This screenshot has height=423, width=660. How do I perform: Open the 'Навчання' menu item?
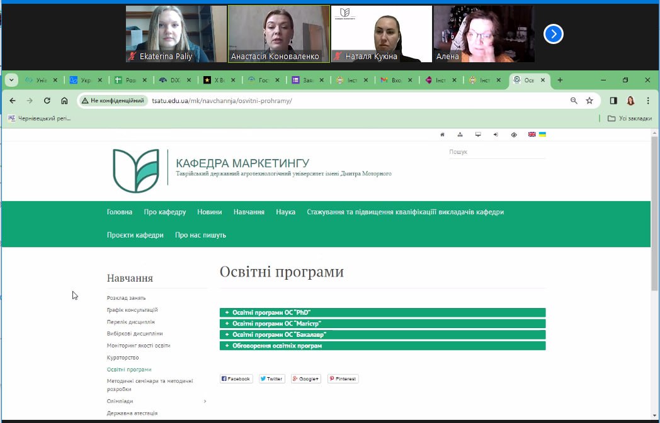249,212
